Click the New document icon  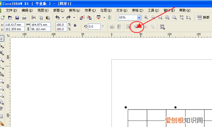pos(3,18)
